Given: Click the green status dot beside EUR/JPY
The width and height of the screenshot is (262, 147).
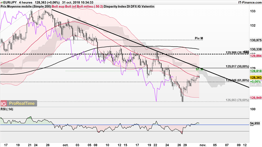Looking at the screenshot, I should click(x=2, y=3).
